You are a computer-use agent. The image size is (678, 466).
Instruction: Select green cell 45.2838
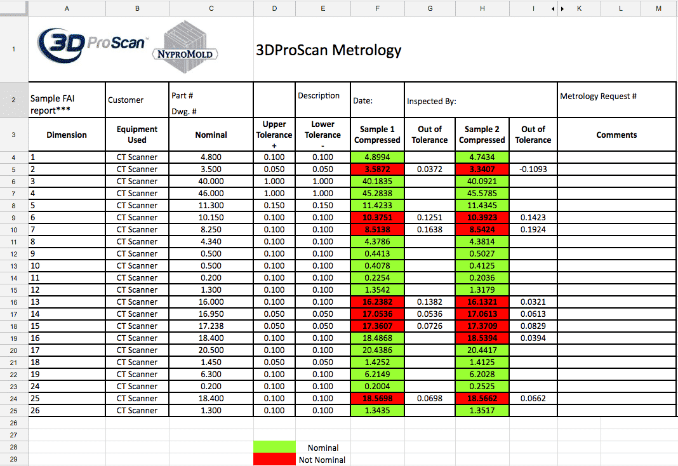click(378, 194)
